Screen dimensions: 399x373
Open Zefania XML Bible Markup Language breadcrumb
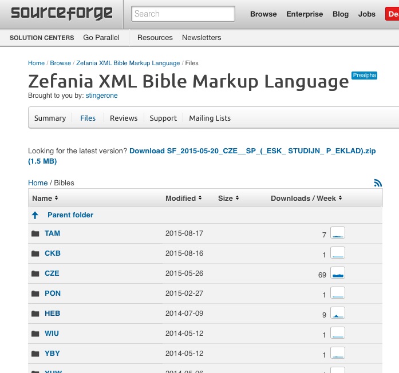128,63
